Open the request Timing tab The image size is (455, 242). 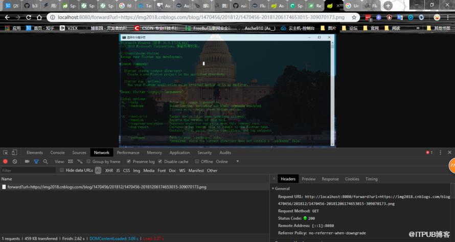pyautogui.click(x=372, y=179)
